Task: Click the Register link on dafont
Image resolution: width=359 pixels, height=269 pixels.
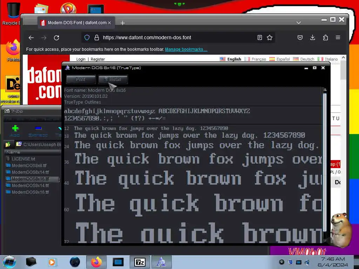Action: tap(98, 59)
